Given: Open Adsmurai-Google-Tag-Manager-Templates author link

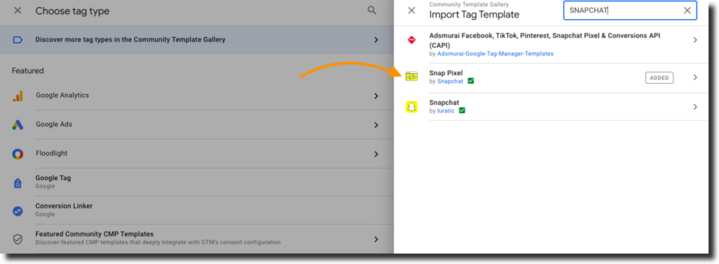Looking at the screenshot, I should (x=495, y=53).
